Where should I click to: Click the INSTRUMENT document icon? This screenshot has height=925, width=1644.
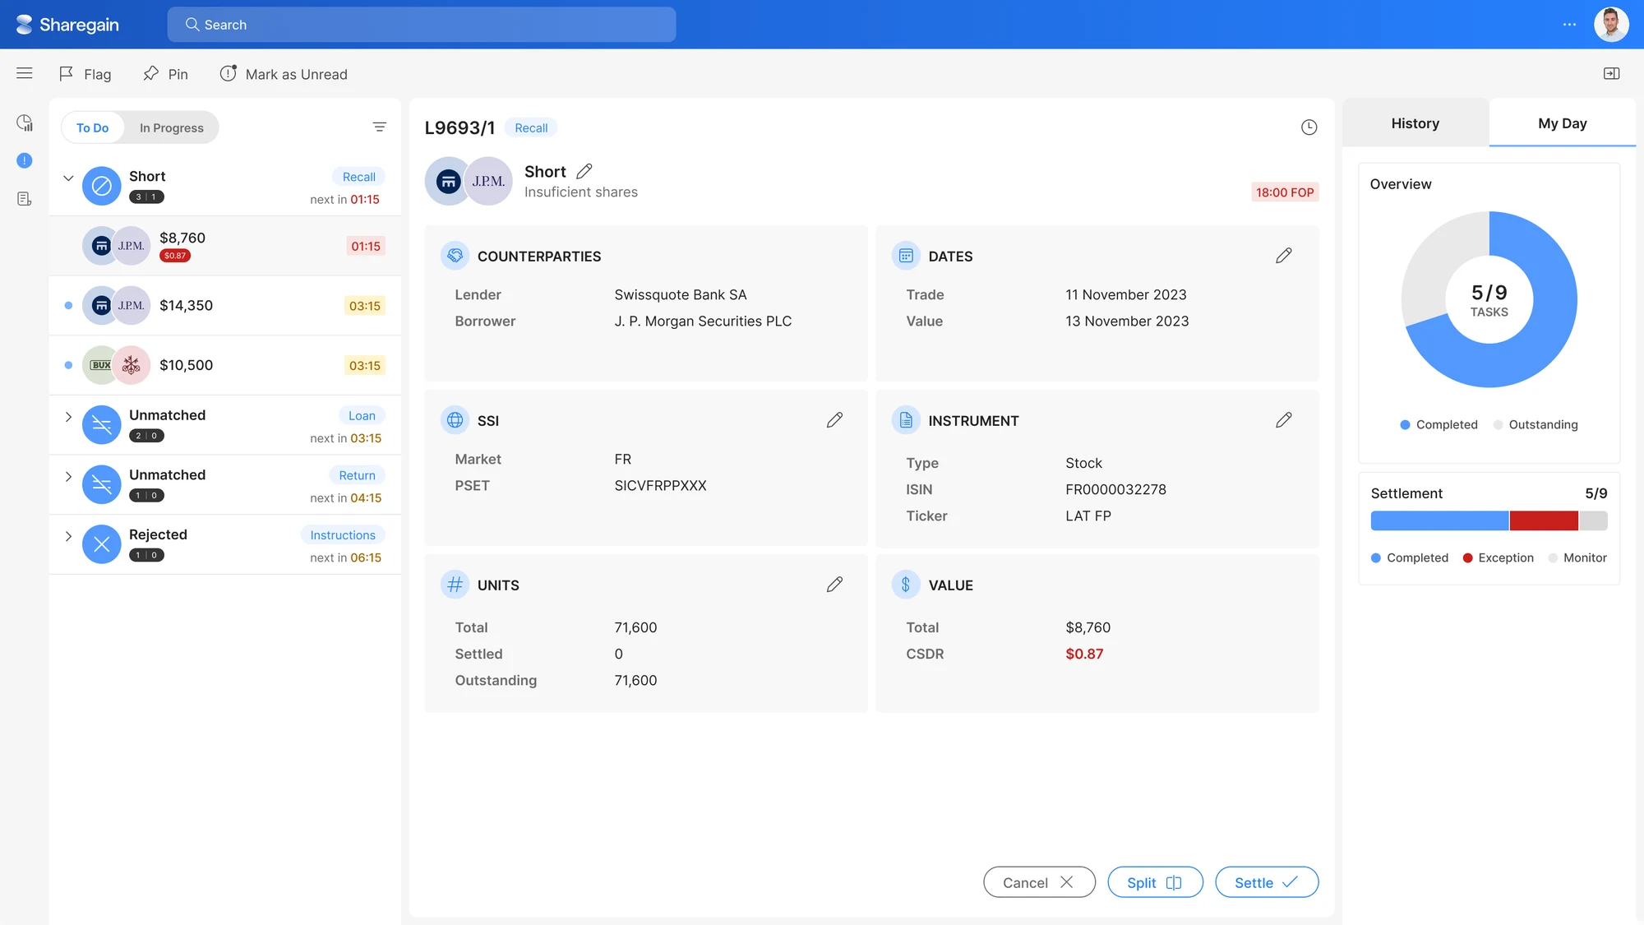[906, 420]
